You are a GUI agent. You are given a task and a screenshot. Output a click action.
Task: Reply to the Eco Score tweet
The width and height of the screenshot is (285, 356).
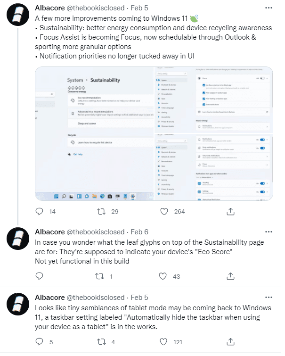point(39,276)
